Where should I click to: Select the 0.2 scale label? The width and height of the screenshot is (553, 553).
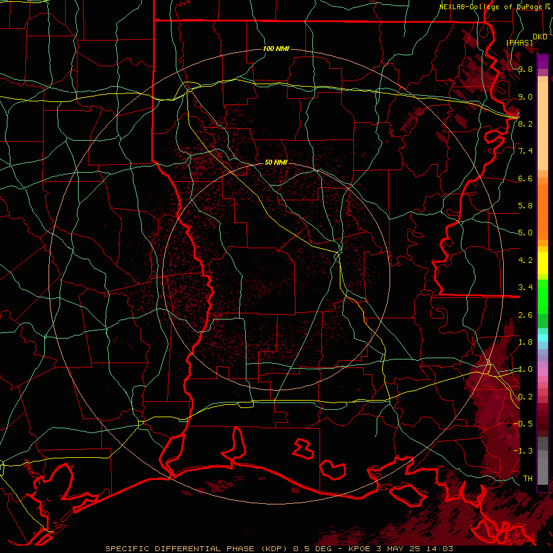[x=525, y=397]
